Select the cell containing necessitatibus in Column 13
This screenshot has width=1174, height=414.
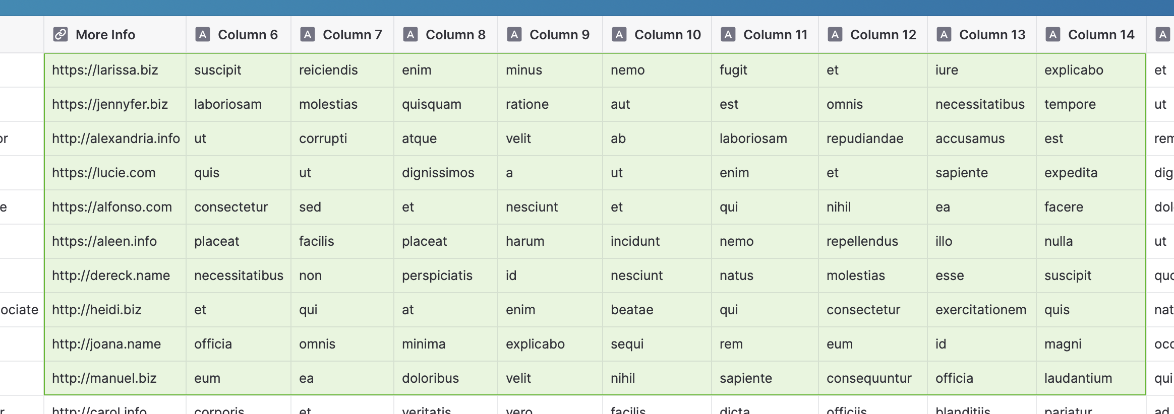(x=982, y=104)
